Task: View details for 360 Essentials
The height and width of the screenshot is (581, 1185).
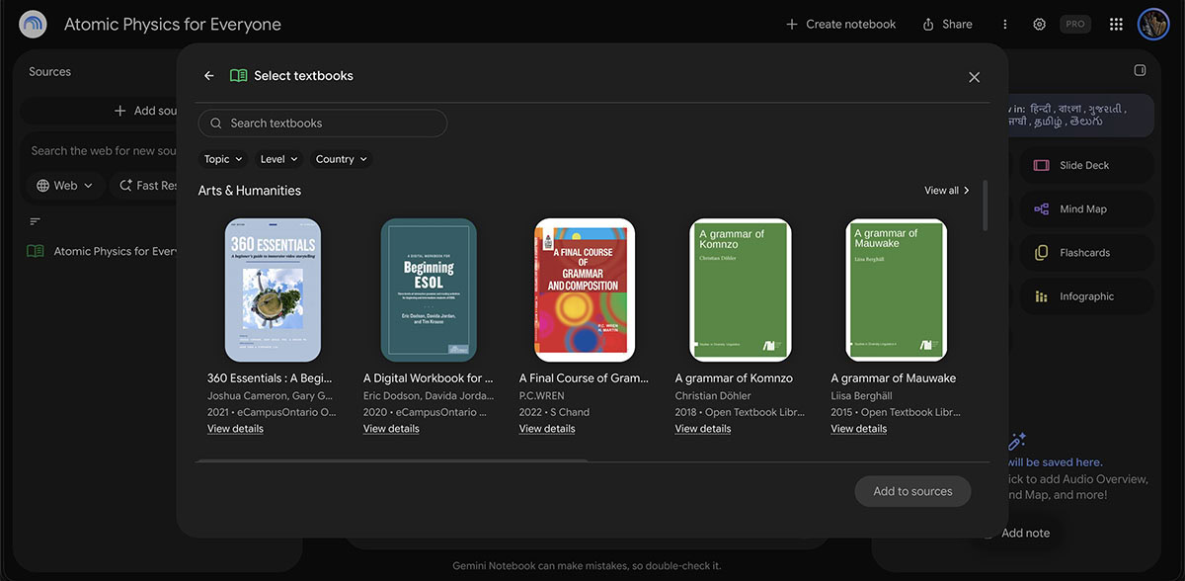Action: pos(235,429)
